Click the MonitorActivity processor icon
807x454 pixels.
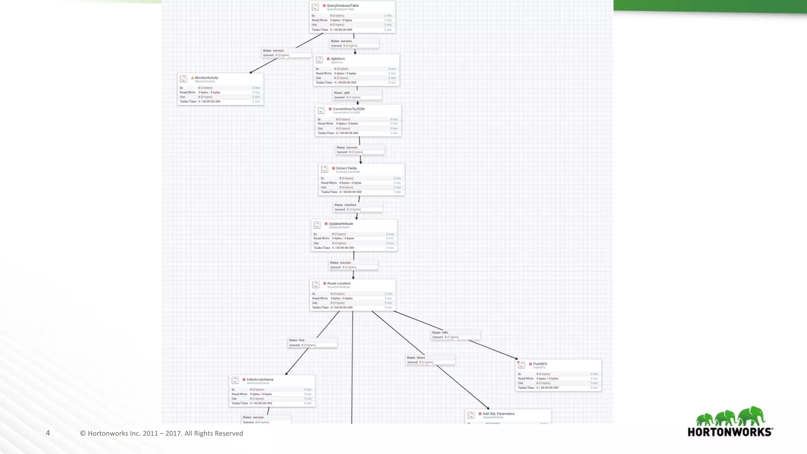pos(184,79)
